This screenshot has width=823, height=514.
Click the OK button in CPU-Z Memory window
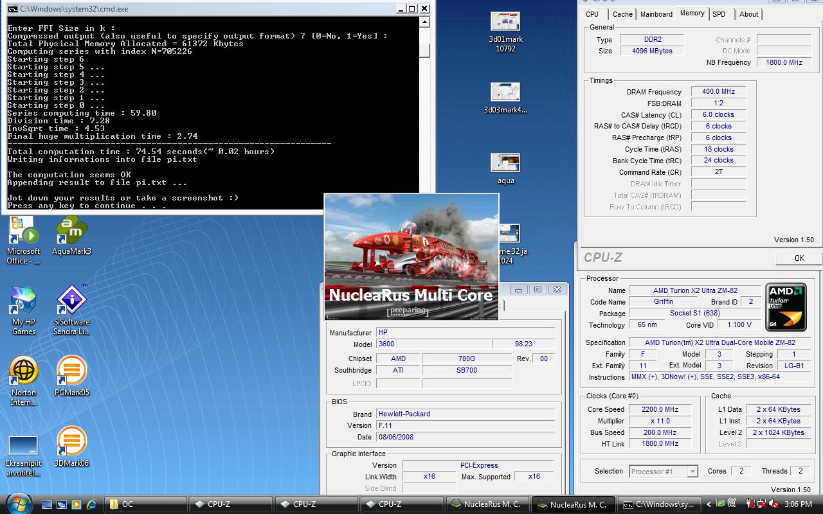point(799,258)
